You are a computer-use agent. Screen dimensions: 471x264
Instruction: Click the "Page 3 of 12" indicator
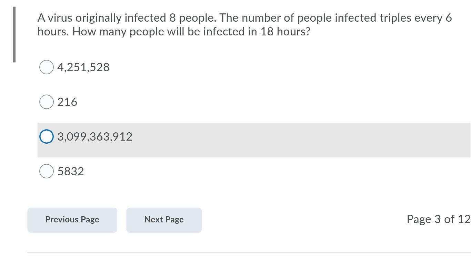point(438,219)
